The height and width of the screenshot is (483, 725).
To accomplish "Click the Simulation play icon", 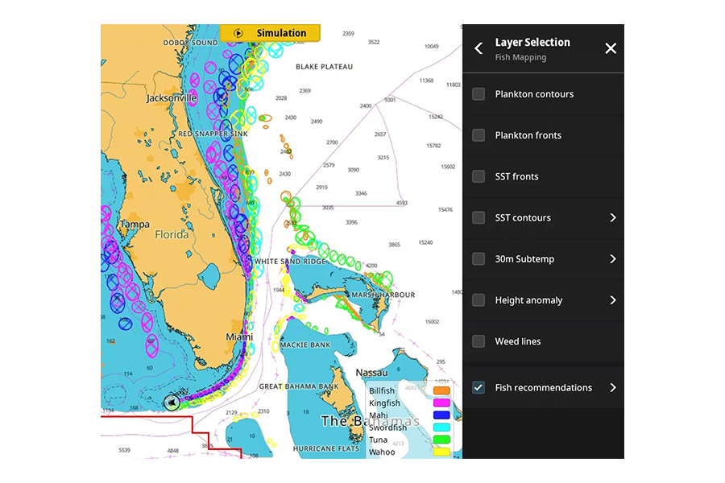I will [238, 33].
